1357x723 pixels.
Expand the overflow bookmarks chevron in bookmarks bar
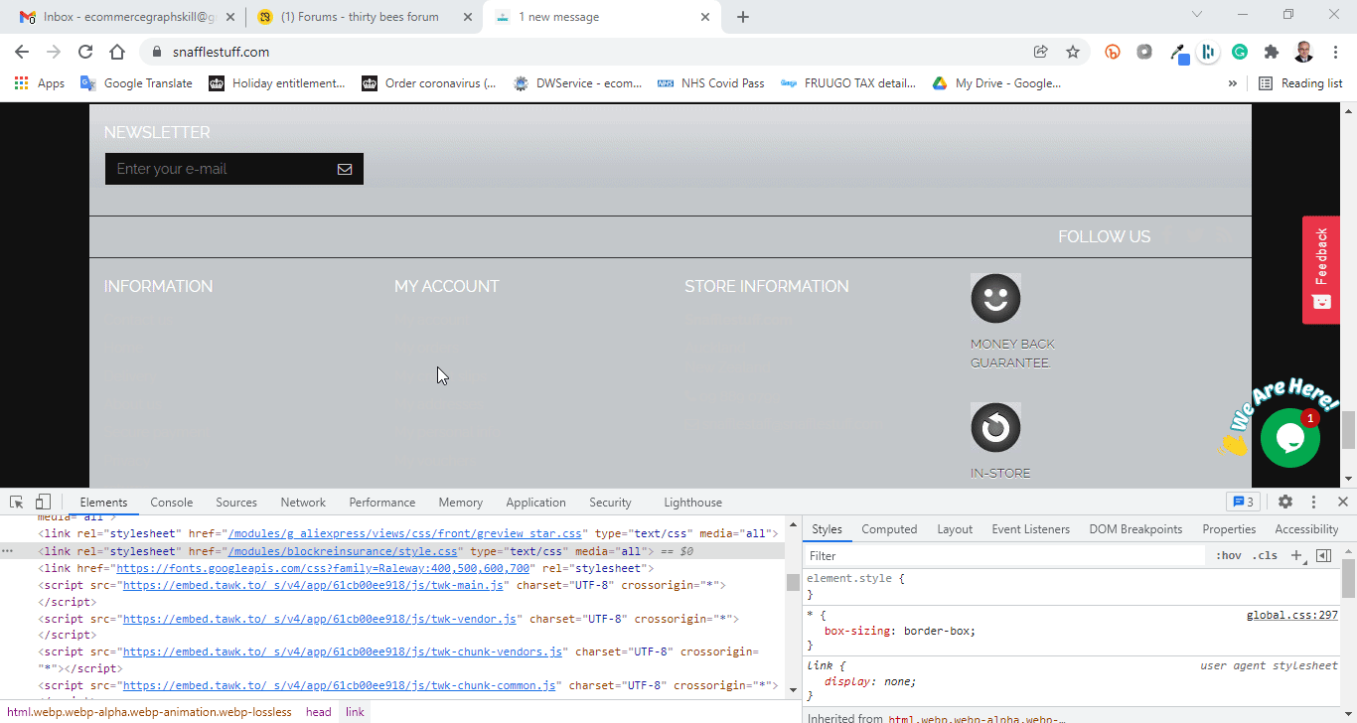tap(1232, 83)
